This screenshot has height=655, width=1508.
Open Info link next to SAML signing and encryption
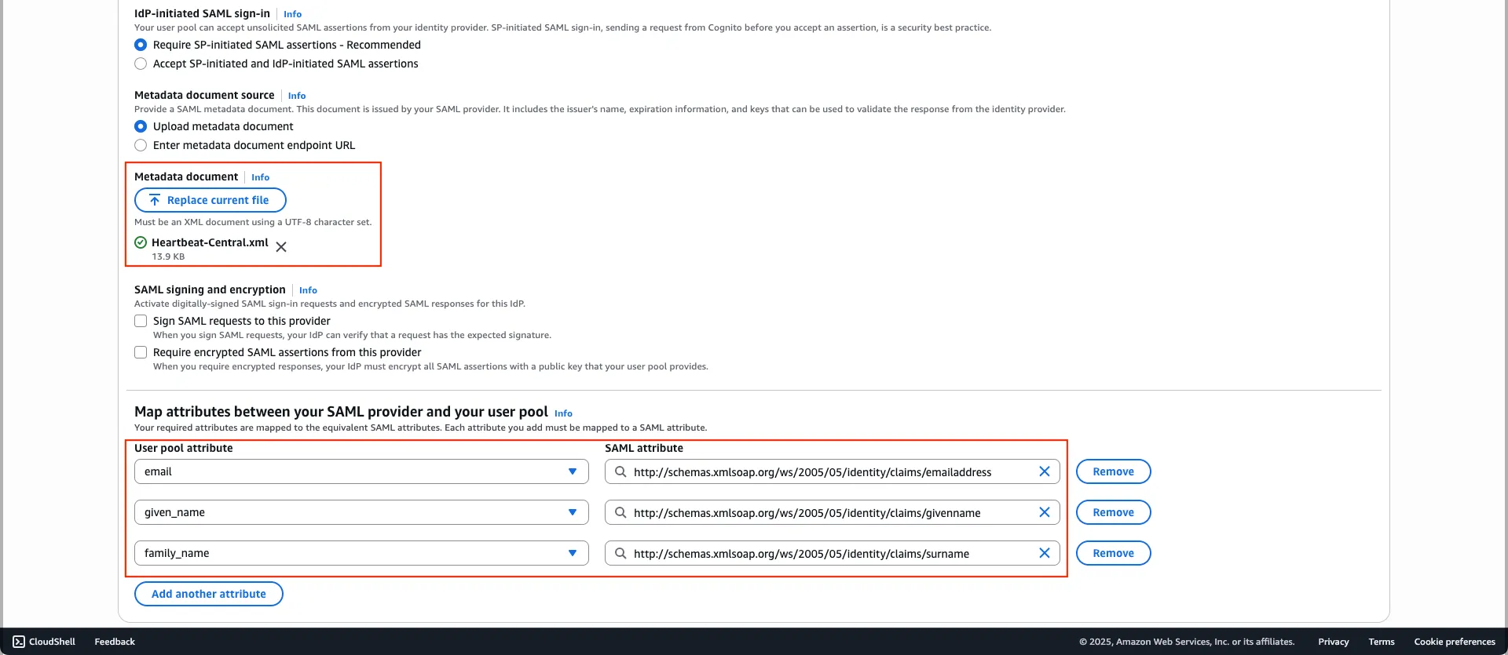point(308,290)
